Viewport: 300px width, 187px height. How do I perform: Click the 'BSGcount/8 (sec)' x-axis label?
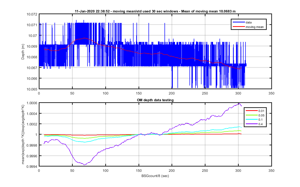click(x=155, y=176)
